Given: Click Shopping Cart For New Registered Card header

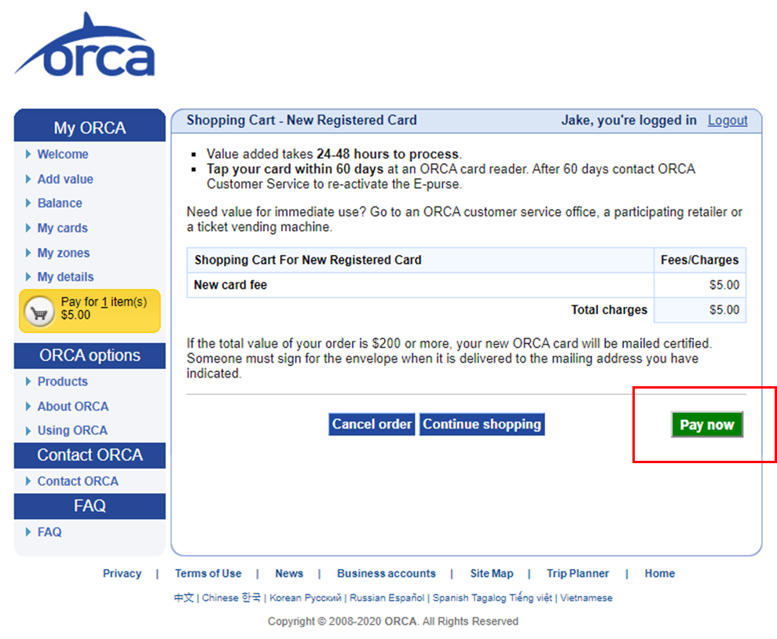Looking at the screenshot, I should point(308,260).
